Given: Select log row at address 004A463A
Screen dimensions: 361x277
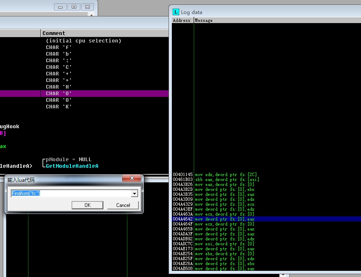Looking at the screenshot, I should (x=266, y=214).
